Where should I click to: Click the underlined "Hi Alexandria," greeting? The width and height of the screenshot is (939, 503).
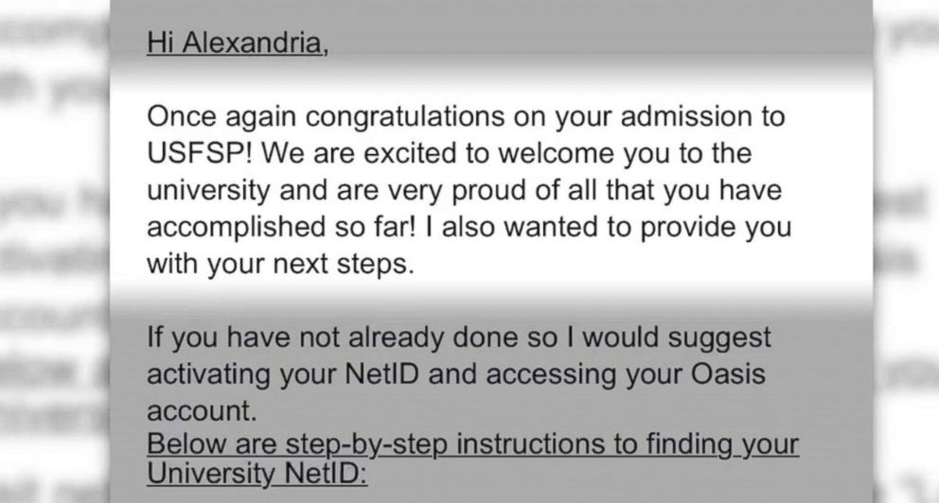coord(238,43)
